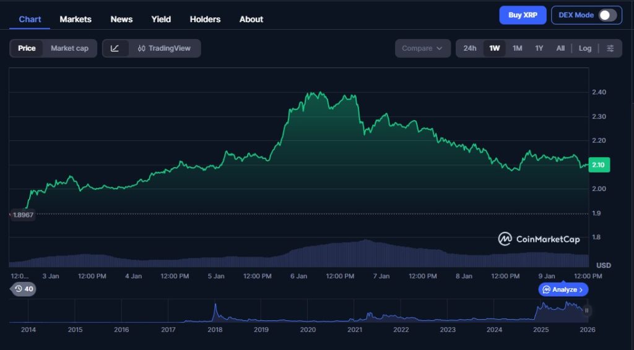Click the 2.10 current price label

coord(599,164)
